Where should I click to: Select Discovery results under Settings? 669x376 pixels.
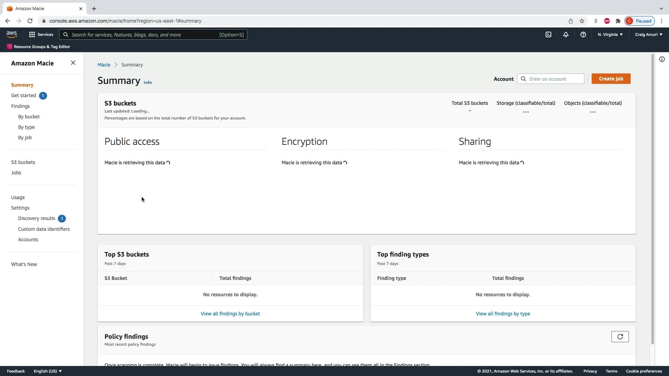pyautogui.click(x=37, y=218)
